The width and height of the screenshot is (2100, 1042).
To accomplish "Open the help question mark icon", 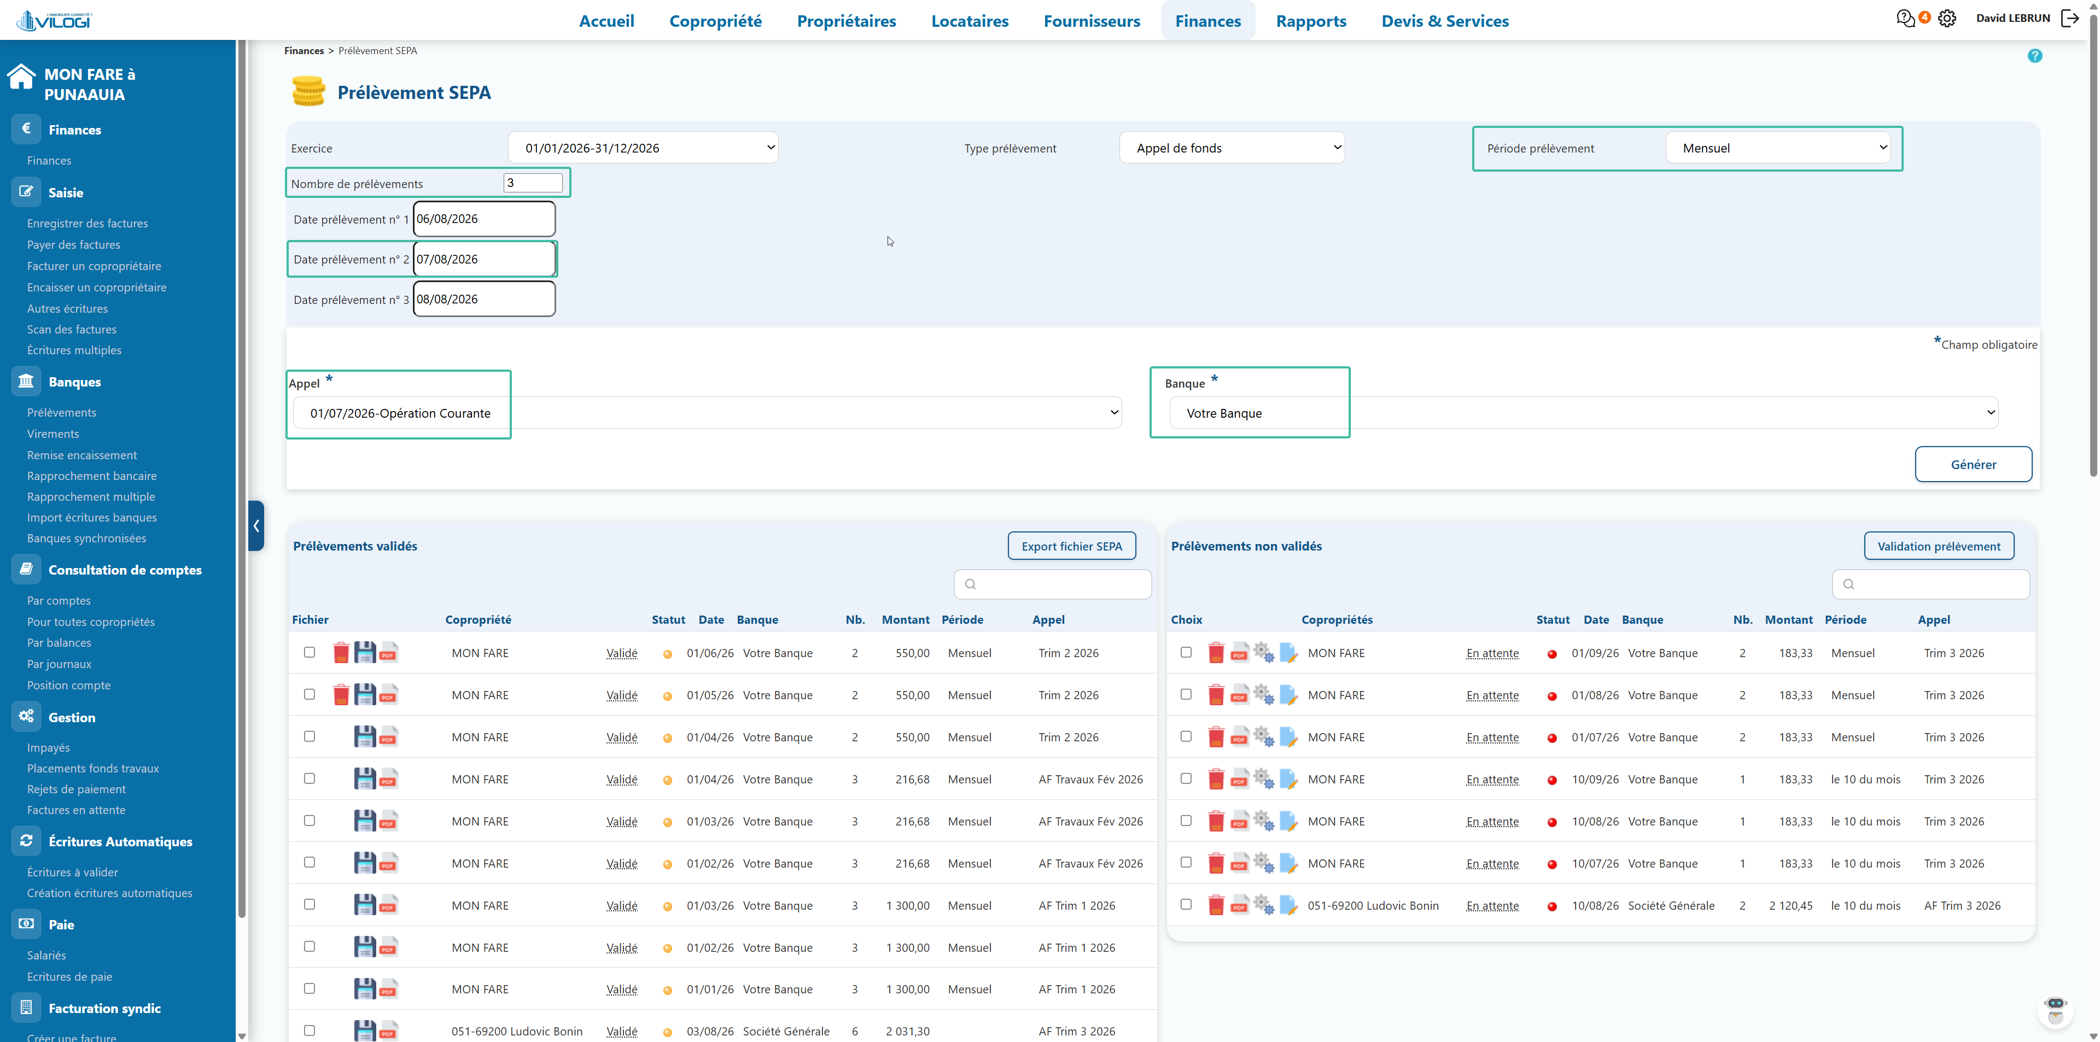I will [2035, 55].
